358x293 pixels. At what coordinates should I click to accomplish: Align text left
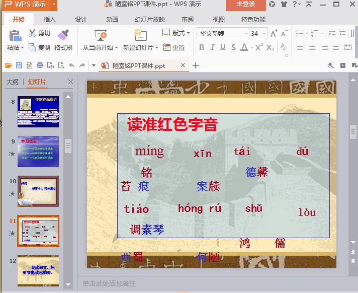click(300, 47)
